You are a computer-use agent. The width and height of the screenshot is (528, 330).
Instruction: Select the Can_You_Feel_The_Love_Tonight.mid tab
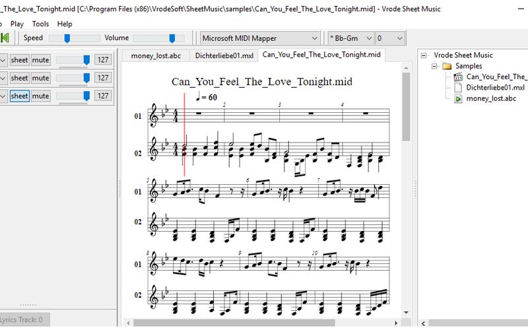(x=321, y=55)
